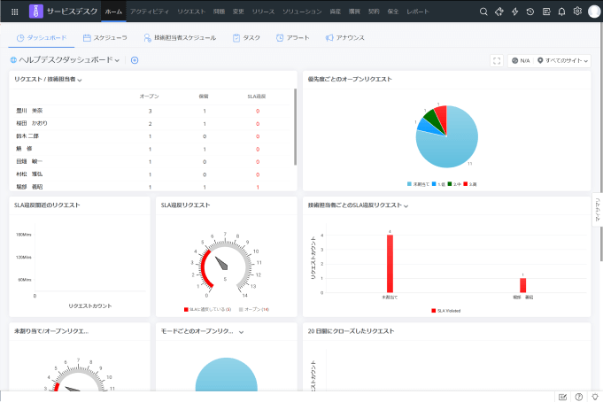Switch to スケジューラ tab

coord(105,38)
